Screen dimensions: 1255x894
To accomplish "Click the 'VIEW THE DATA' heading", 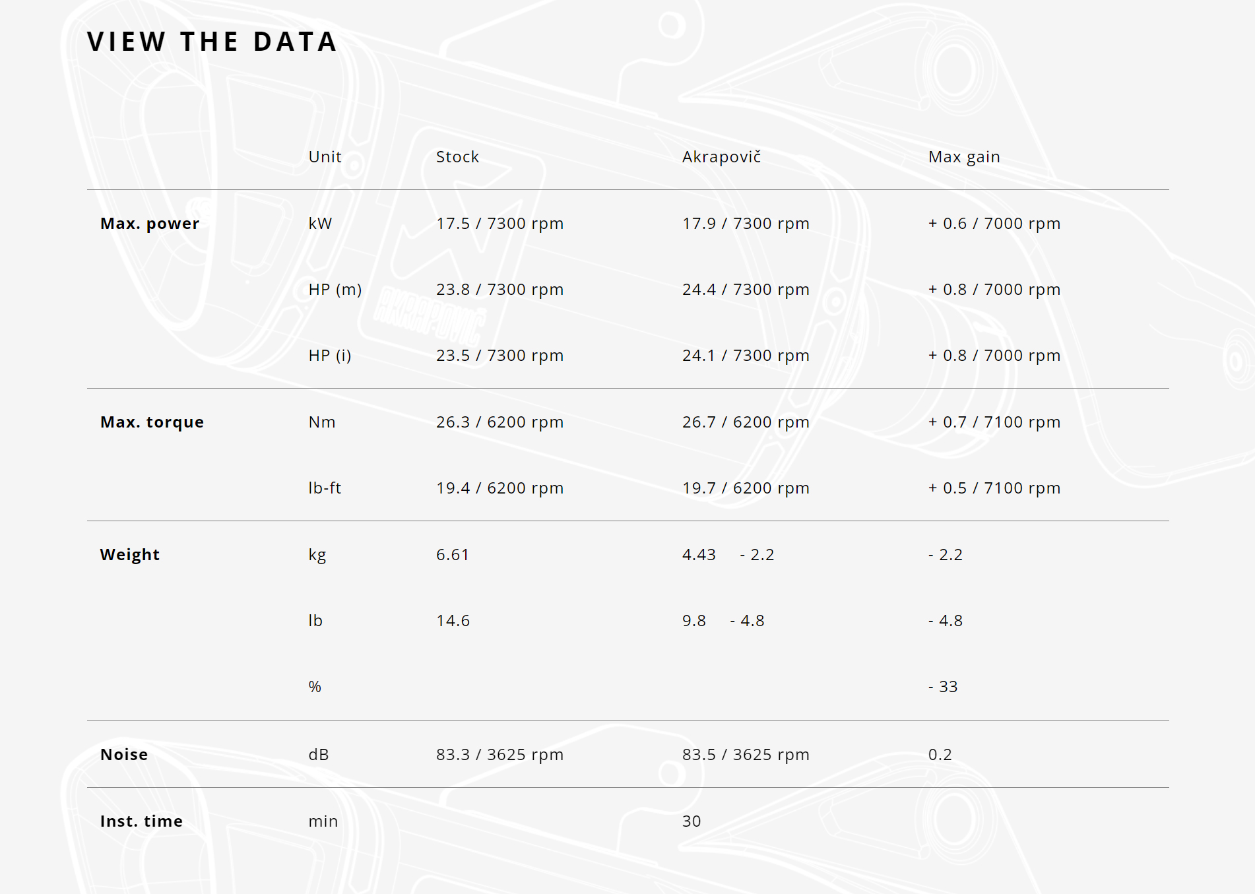I will pos(212,42).
